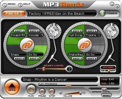Toggle the green Power light button
Image resolution: width=122 pixels, height=99 pixels.
point(102,13)
